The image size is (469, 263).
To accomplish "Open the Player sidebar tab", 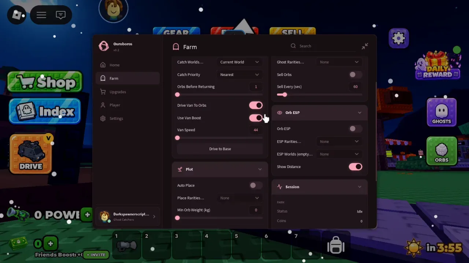I will click(x=128, y=105).
